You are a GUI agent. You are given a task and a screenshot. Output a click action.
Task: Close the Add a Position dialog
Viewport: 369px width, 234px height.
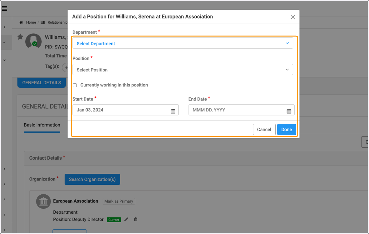tap(293, 17)
